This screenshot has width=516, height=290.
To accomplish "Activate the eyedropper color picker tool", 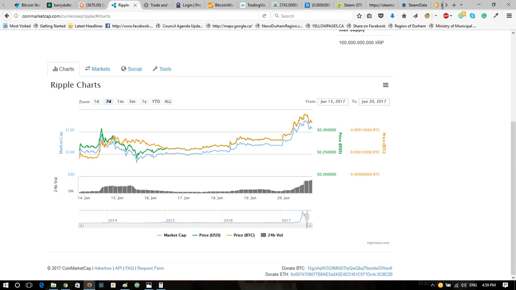I will (x=496, y=16).
